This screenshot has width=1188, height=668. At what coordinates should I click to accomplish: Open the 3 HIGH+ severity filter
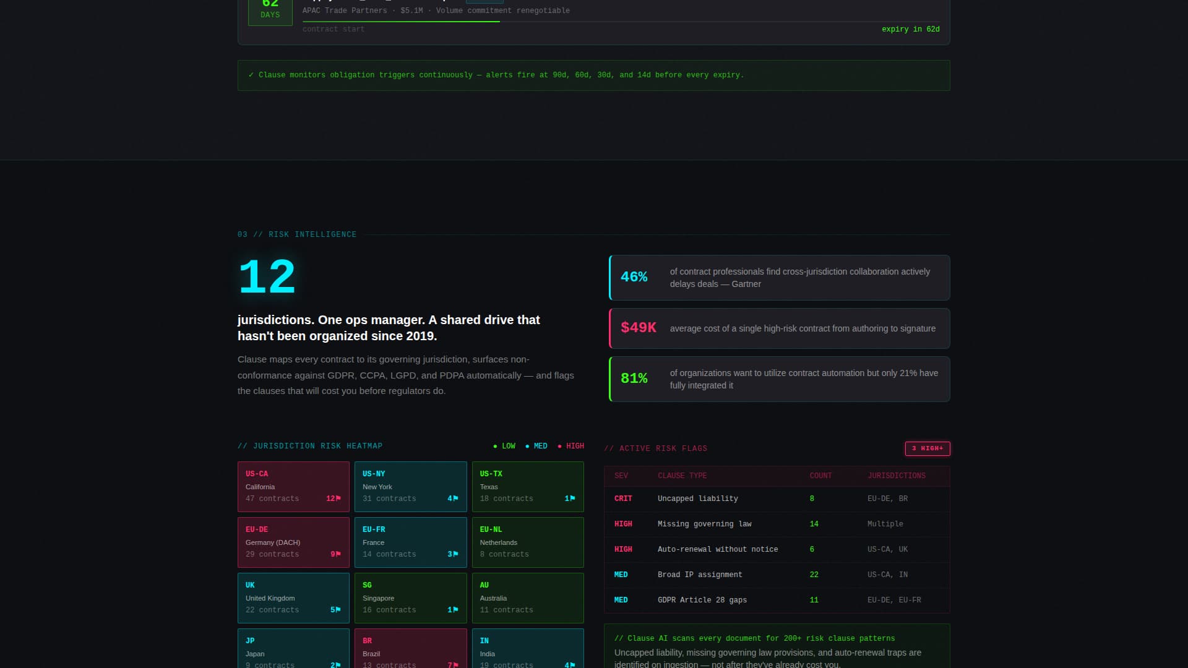928,448
